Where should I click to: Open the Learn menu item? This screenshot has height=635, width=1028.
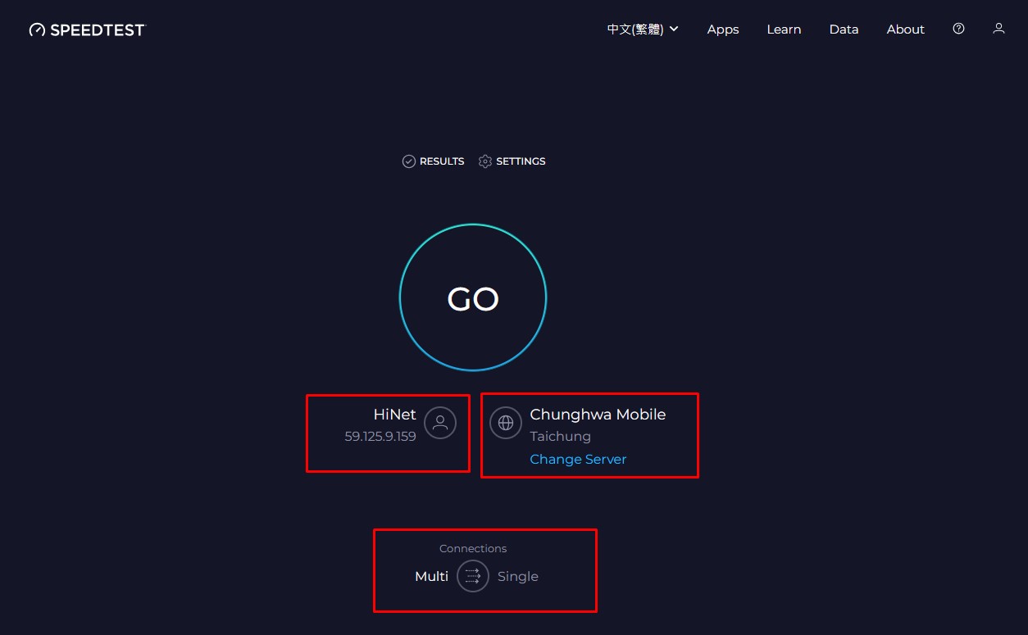point(784,29)
